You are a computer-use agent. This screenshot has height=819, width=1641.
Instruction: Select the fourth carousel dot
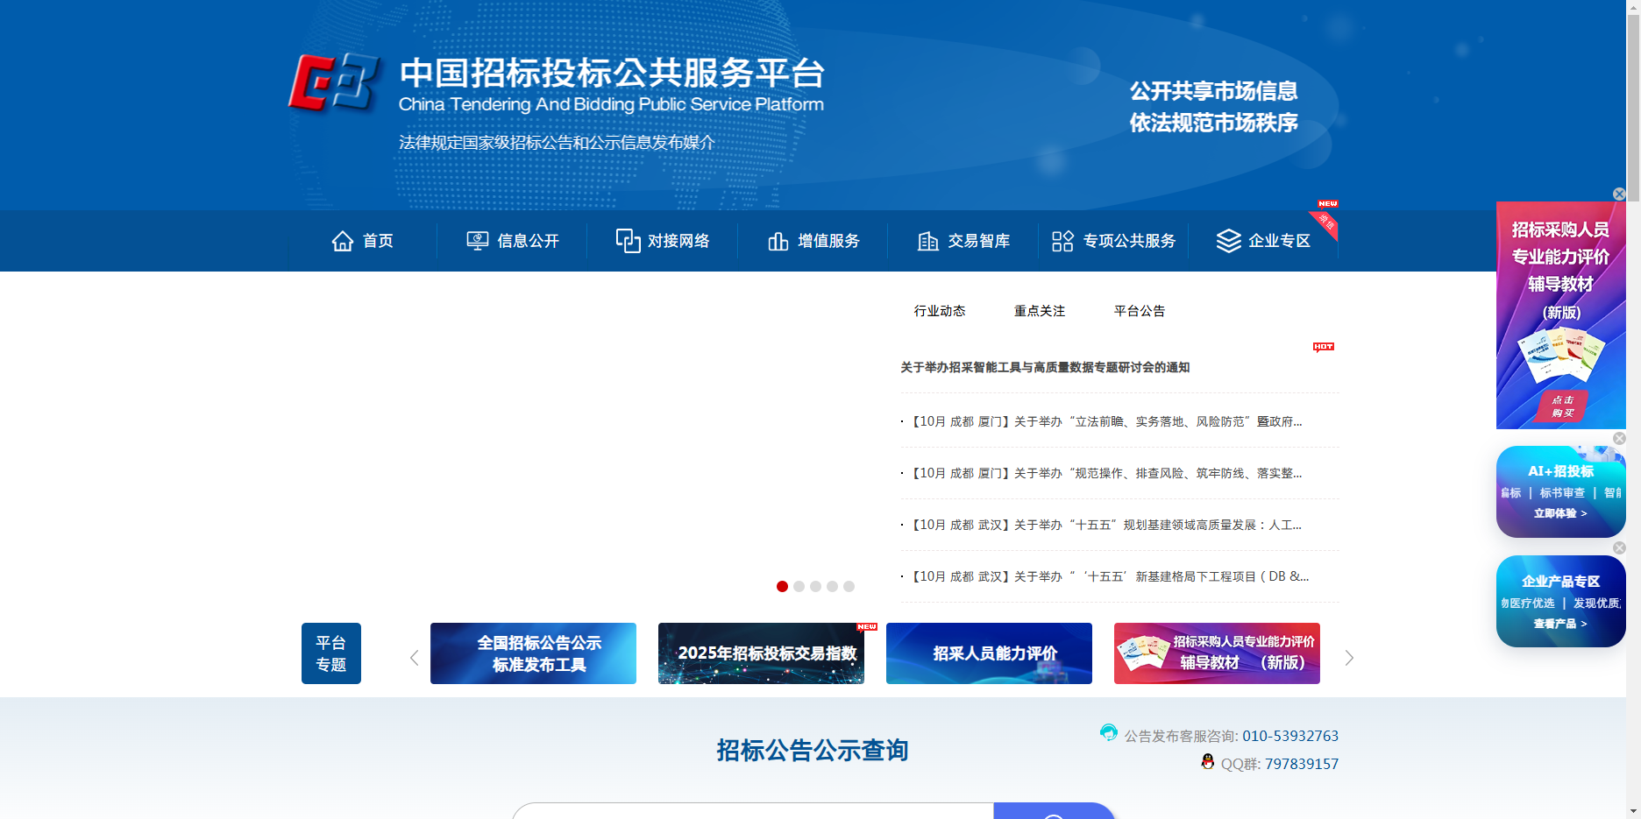[832, 587]
